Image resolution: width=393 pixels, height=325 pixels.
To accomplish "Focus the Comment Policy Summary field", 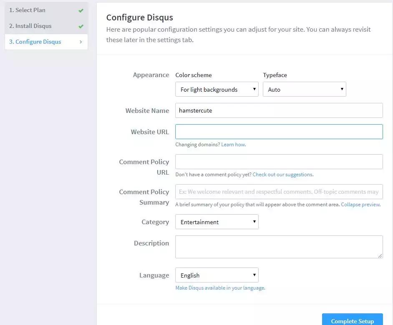I will pos(279,192).
